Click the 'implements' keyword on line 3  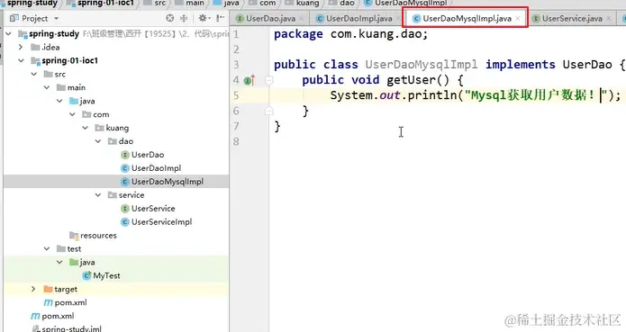click(521, 65)
